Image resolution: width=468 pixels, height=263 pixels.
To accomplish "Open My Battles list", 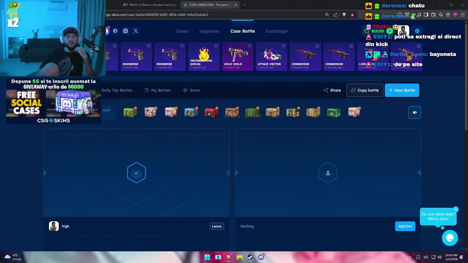I will coord(158,90).
